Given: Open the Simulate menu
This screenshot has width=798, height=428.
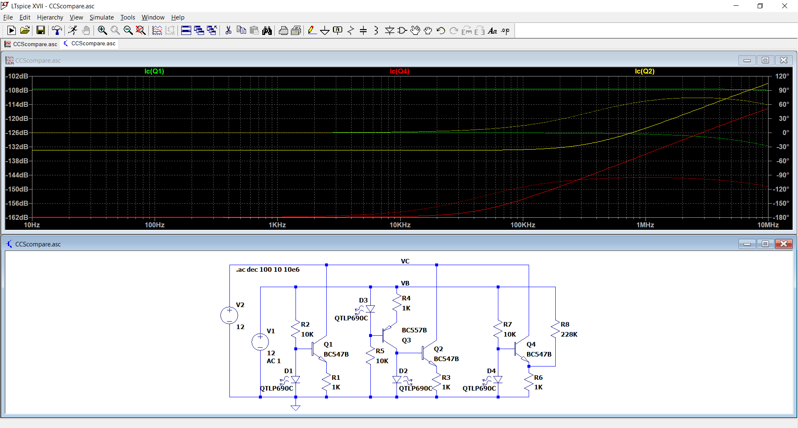Looking at the screenshot, I should [x=101, y=17].
